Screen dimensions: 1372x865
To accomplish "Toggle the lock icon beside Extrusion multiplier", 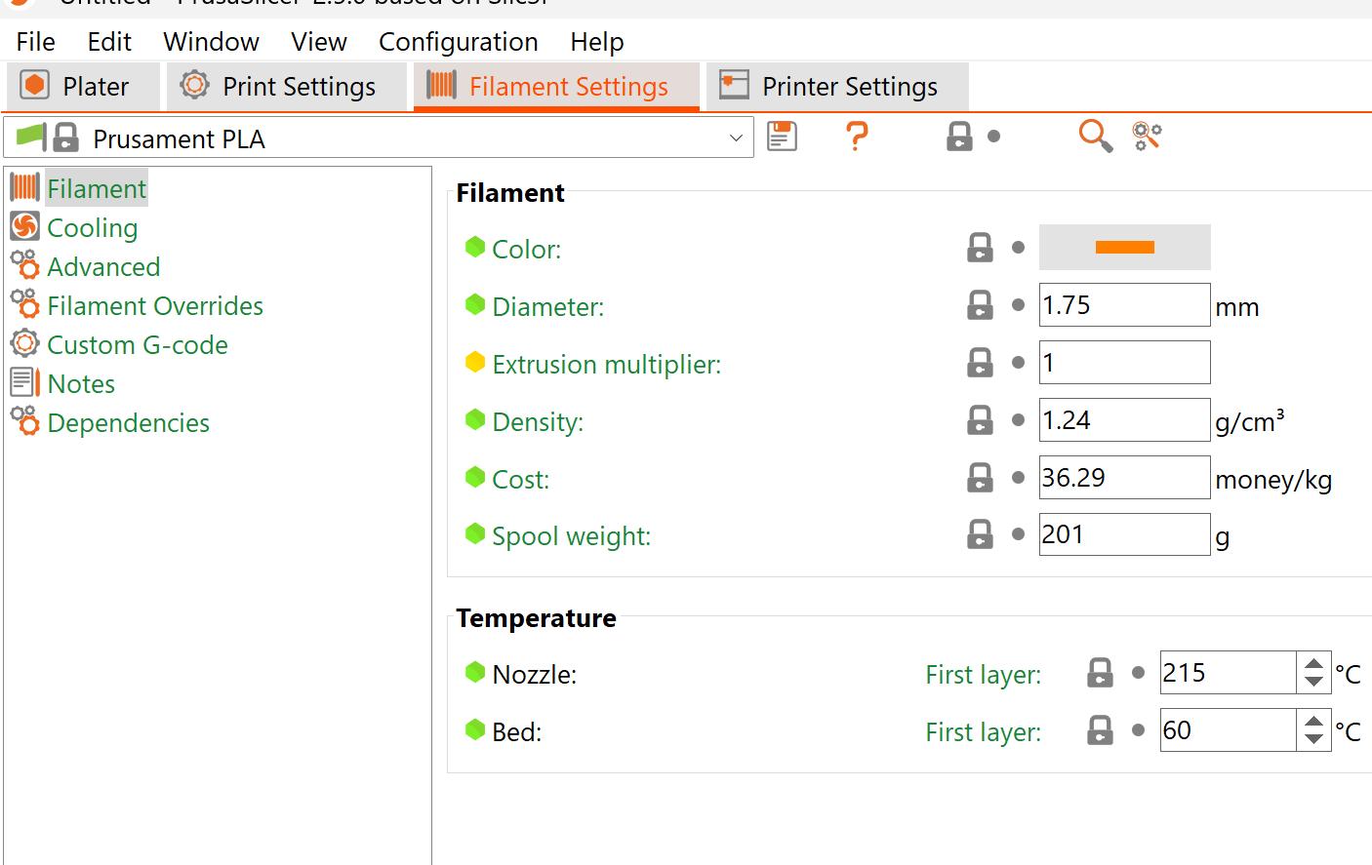I will click(980, 364).
